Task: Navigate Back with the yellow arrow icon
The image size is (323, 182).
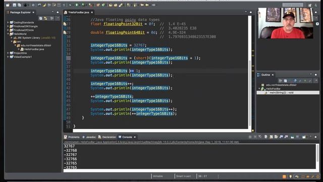Action: (x=147, y=5)
